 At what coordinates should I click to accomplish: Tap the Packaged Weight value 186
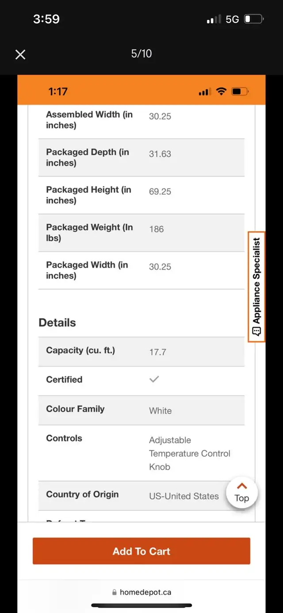coord(157,229)
